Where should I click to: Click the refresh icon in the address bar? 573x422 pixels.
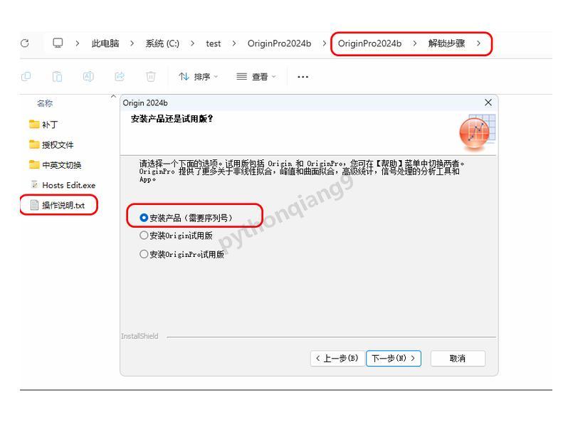[25, 43]
